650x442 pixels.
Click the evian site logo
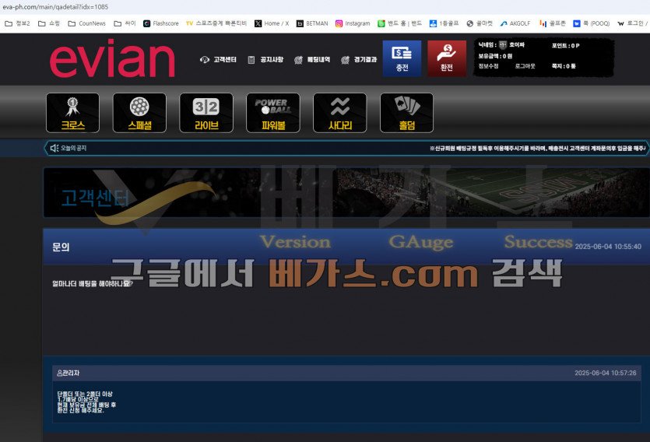click(x=112, y=58)
